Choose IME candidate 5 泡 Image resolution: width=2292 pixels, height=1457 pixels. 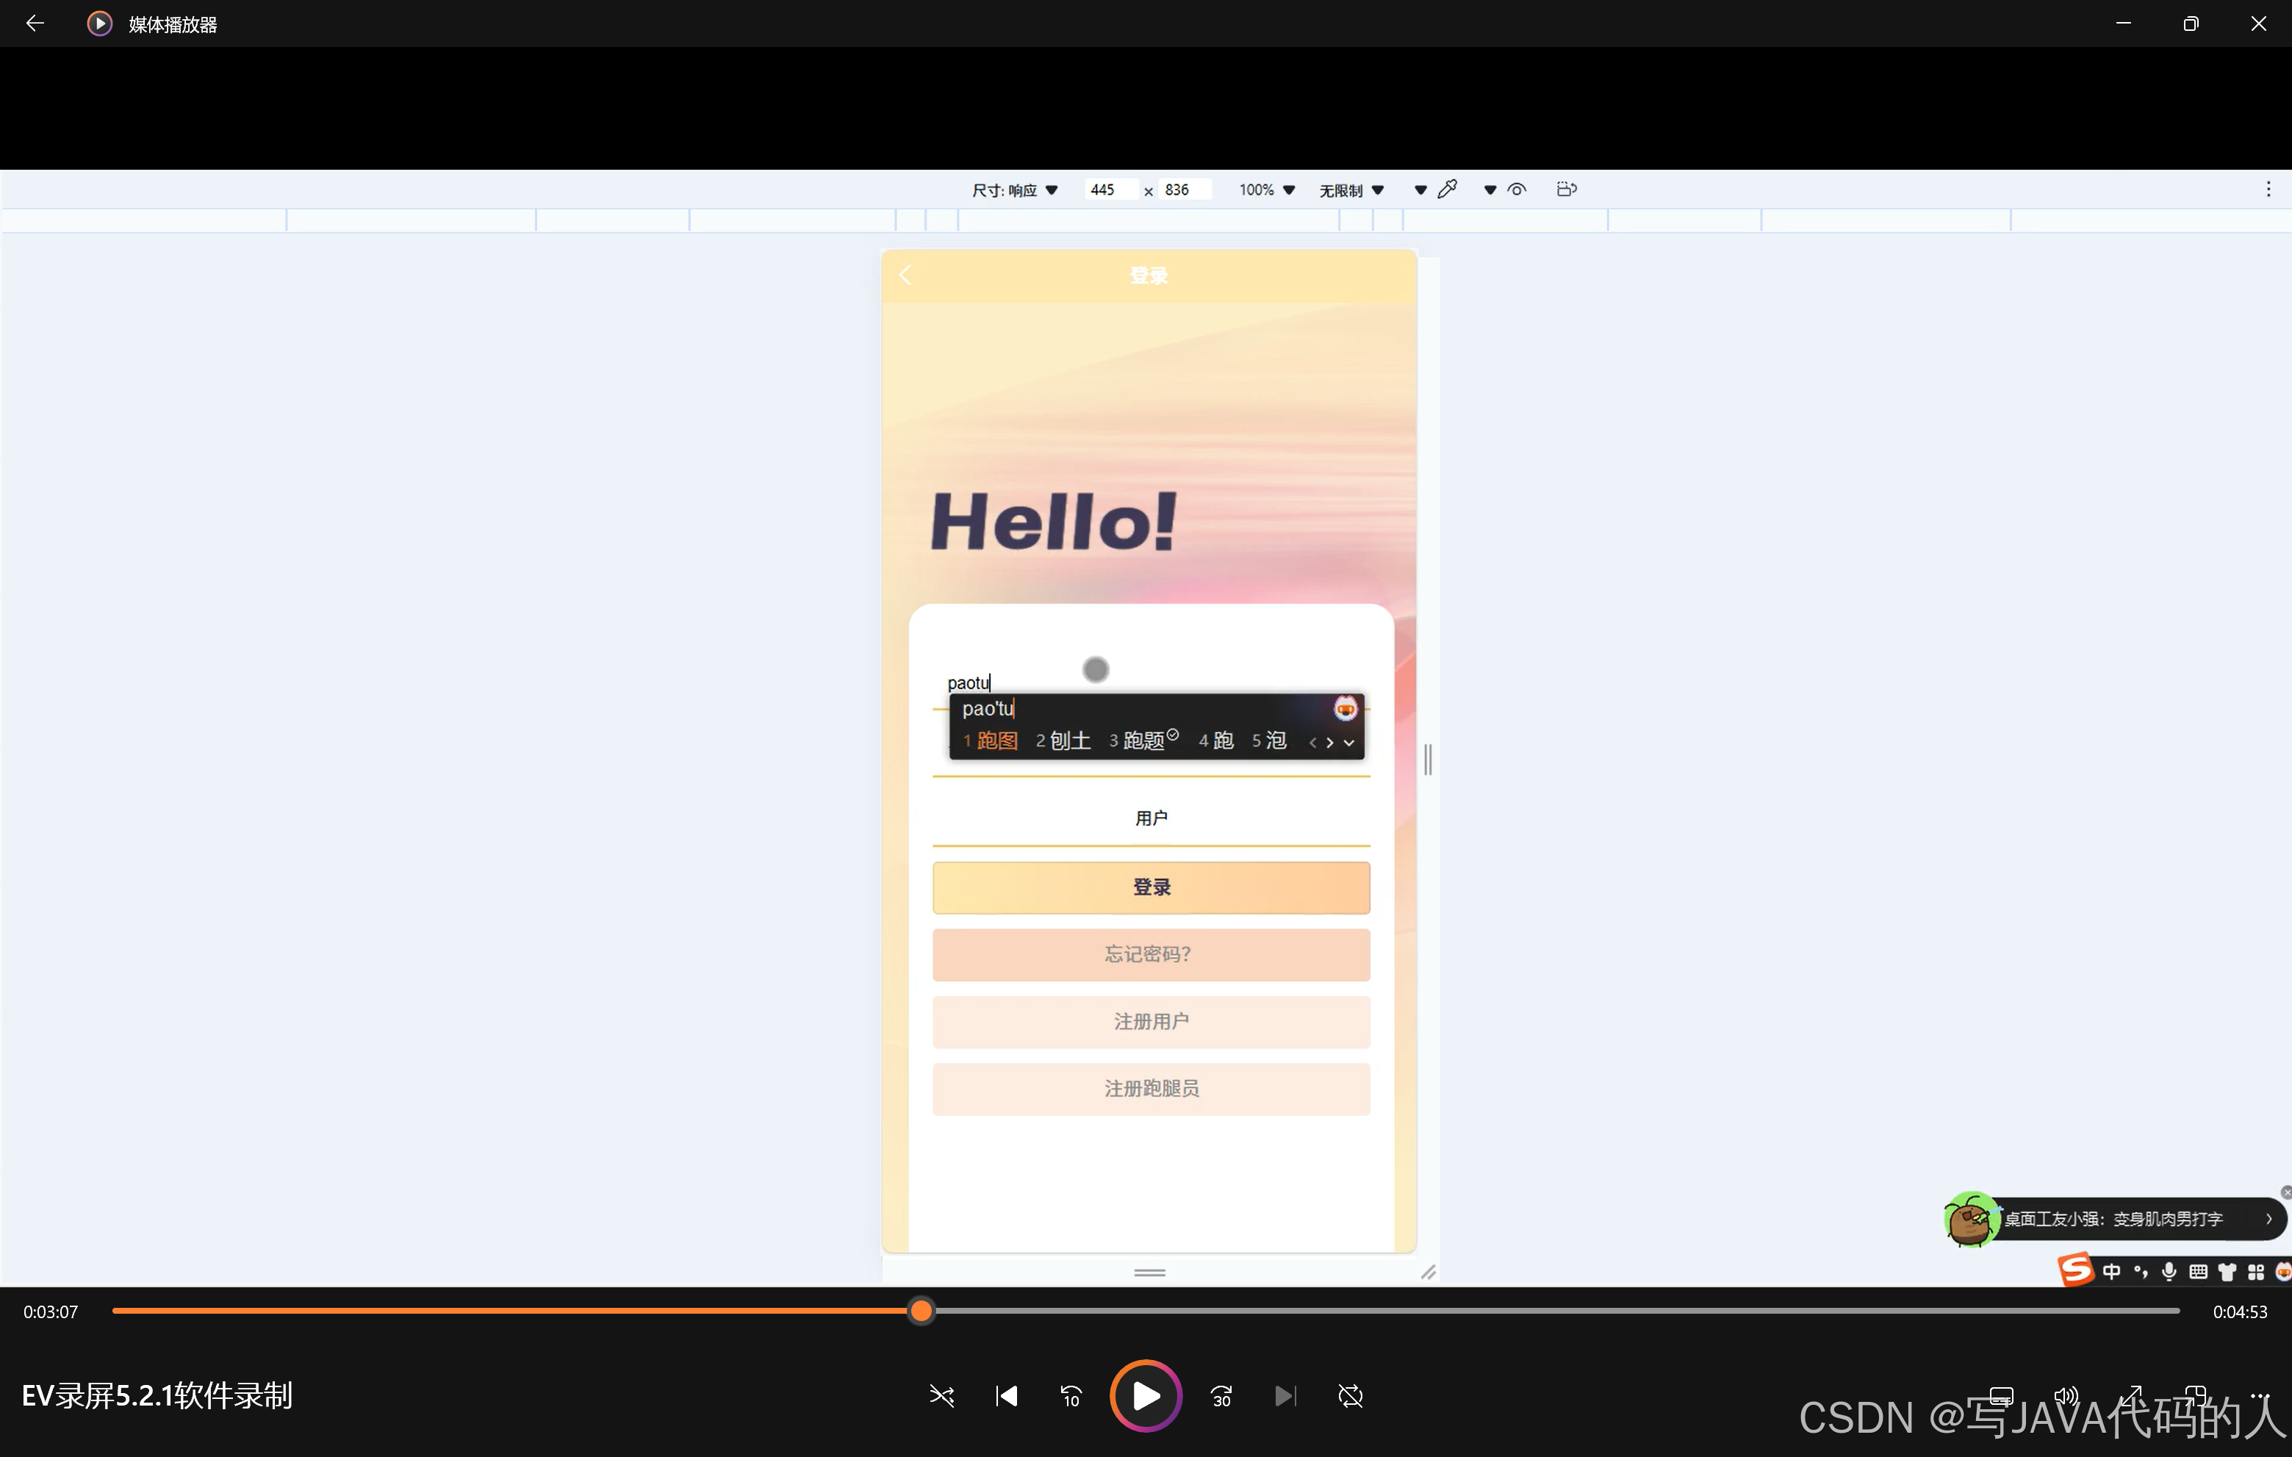point(1269,741)
